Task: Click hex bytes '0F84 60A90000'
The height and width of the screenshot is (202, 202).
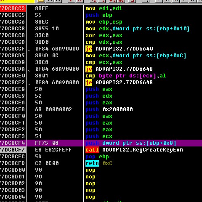Action: (57, 82)
